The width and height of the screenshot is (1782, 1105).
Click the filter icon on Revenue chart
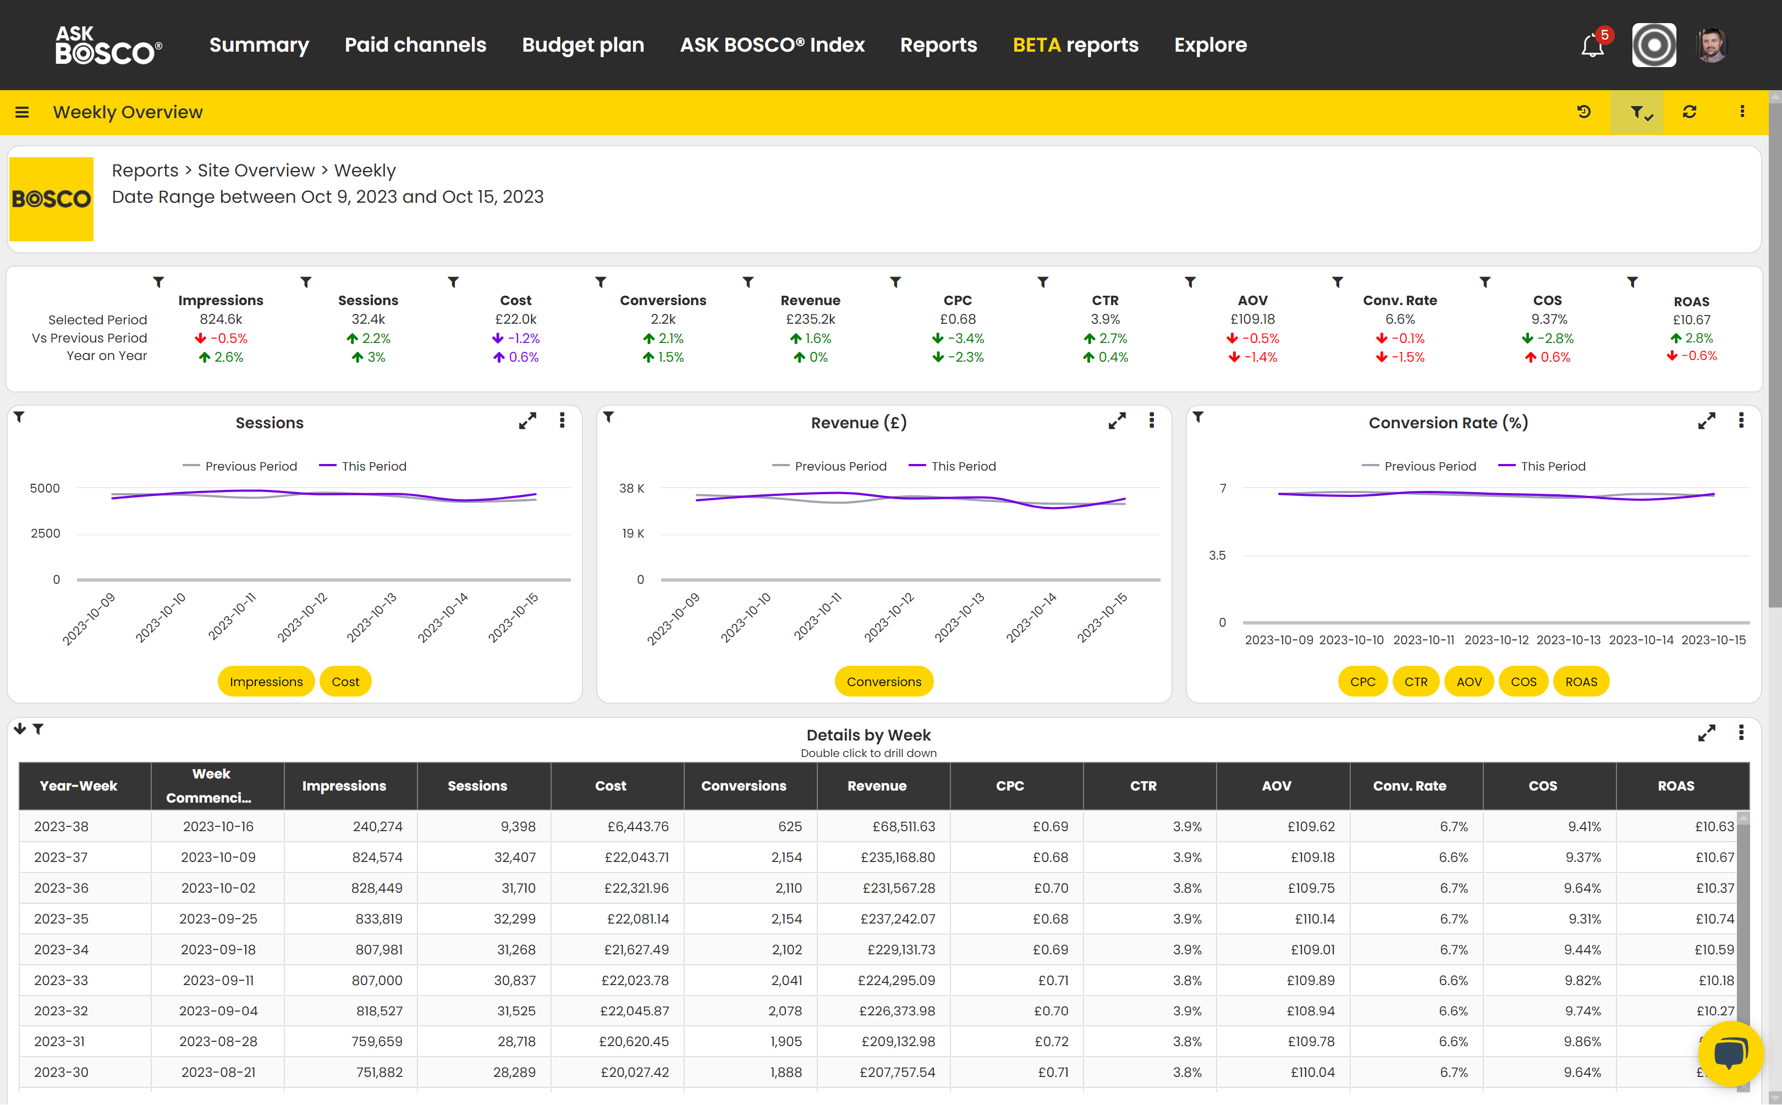(x=609, y=417)
